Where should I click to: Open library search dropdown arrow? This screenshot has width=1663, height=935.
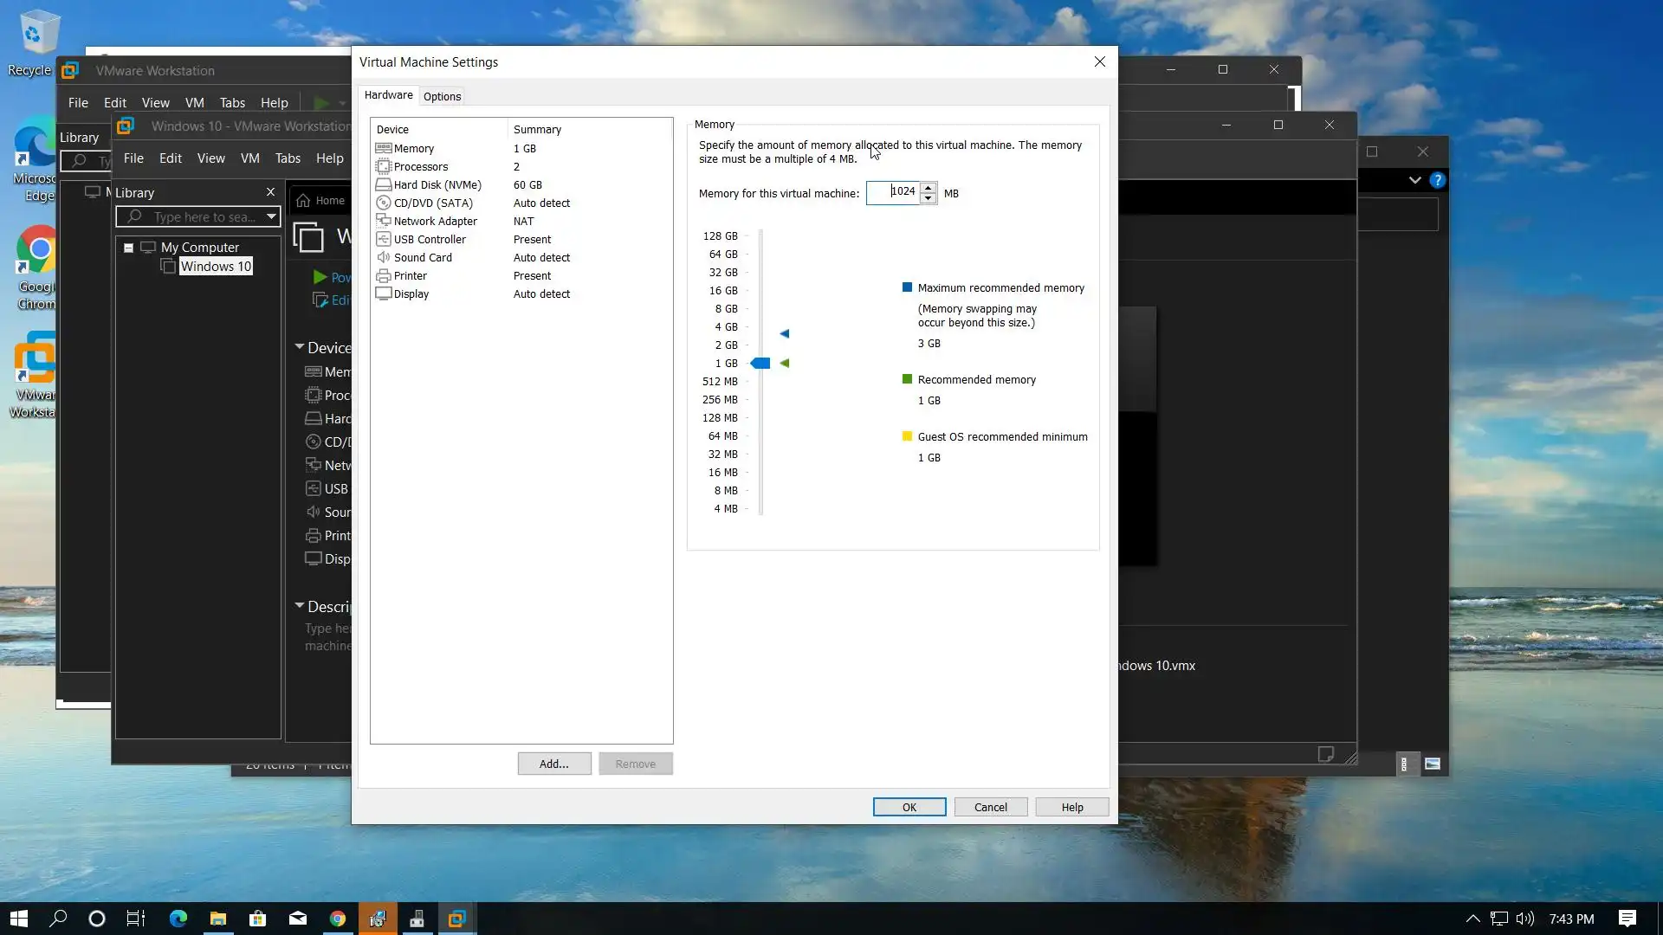tap(271, 216)
